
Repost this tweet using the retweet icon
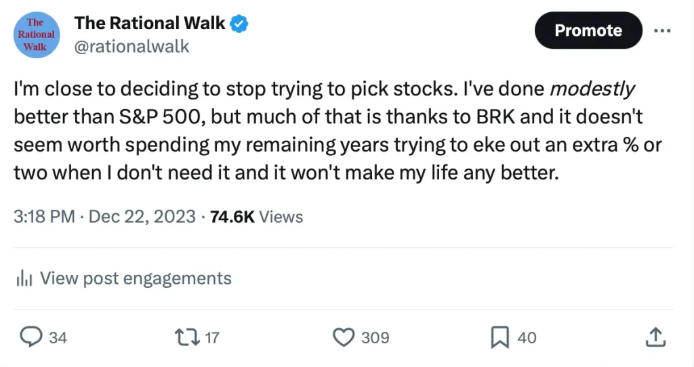tap(184, 337)
